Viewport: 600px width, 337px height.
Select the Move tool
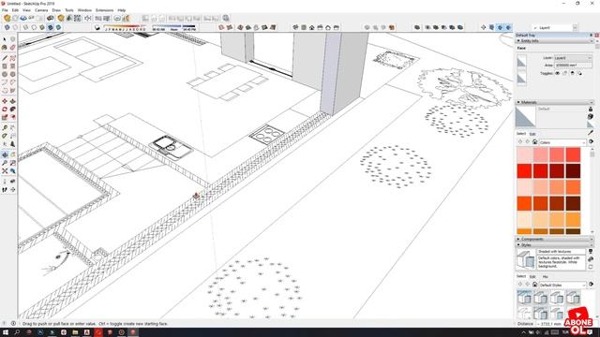(x=5, y=101)
